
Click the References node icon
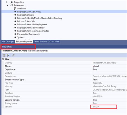click(12, 5)
